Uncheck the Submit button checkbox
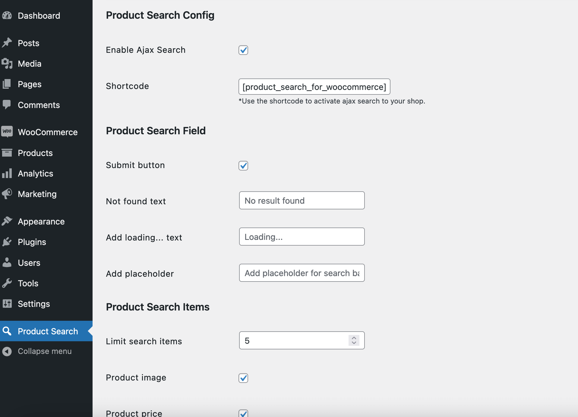This screenshot has height=417, width=578. click(243, 166)
